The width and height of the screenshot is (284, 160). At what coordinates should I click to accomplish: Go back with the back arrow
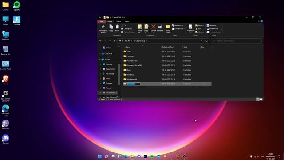[x=101, y=41]
